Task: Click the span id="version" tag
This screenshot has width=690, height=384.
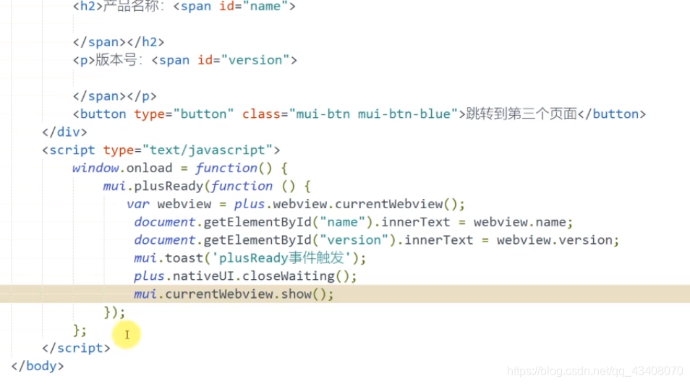Action: pos(224,60)
